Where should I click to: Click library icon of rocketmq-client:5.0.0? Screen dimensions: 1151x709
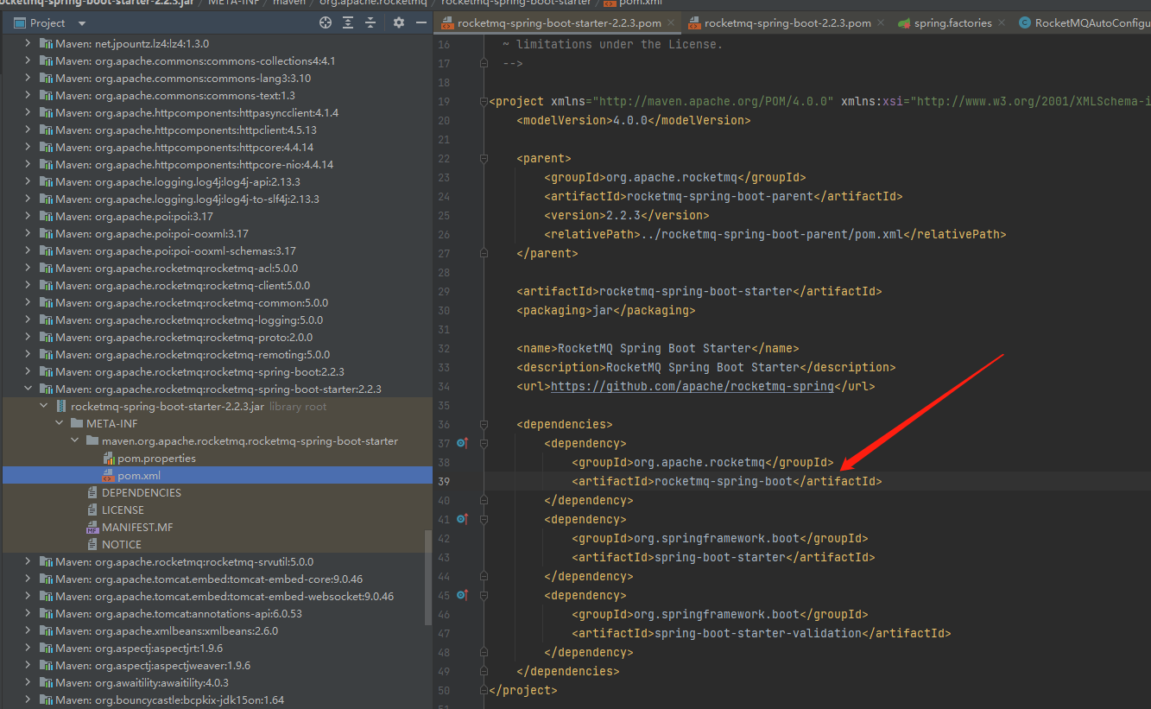(x=47, y=285)
